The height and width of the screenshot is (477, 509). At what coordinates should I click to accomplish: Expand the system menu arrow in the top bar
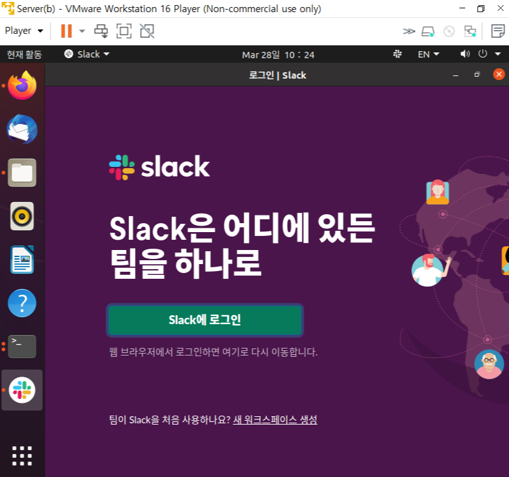497,54
